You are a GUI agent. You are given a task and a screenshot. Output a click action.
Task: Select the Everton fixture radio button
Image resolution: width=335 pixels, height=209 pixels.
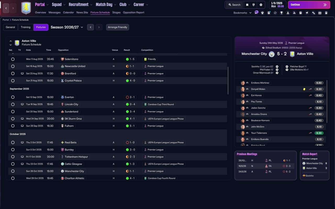13,97
